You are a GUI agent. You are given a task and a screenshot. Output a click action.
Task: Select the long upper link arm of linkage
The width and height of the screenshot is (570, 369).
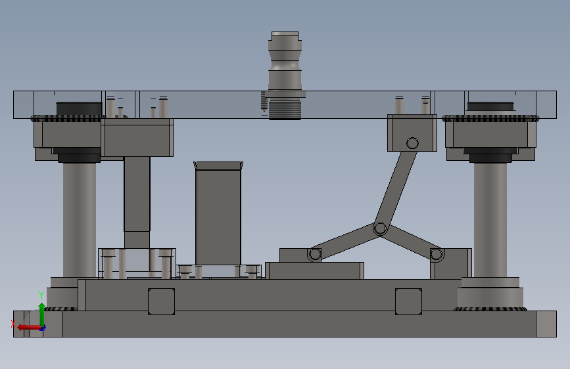click(x=396, y=189)
